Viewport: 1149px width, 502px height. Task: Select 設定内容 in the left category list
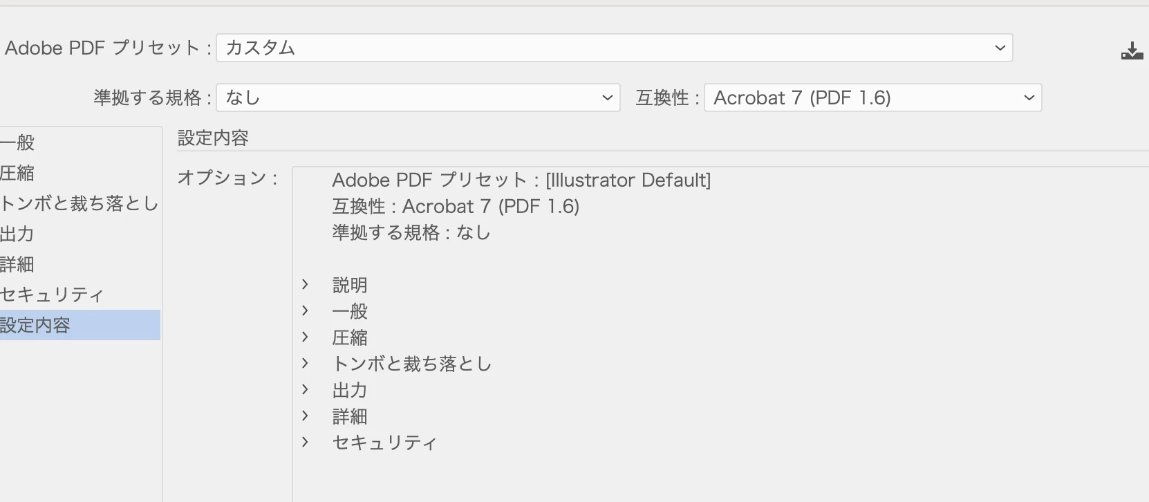pos(80,325)
